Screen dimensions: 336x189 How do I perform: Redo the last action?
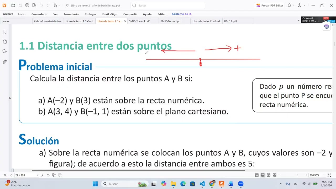pos(48,5)
